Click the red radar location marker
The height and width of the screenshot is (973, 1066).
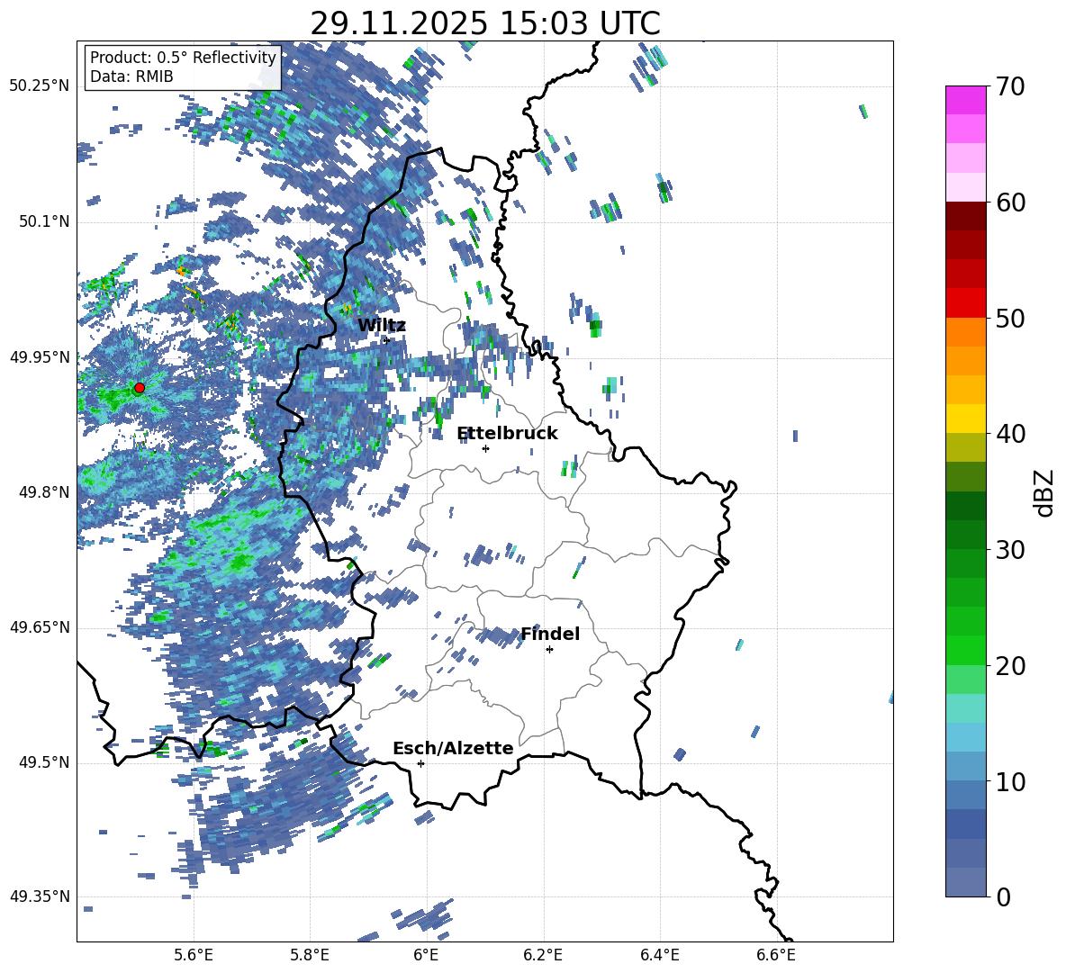click(x=140, y=388)
